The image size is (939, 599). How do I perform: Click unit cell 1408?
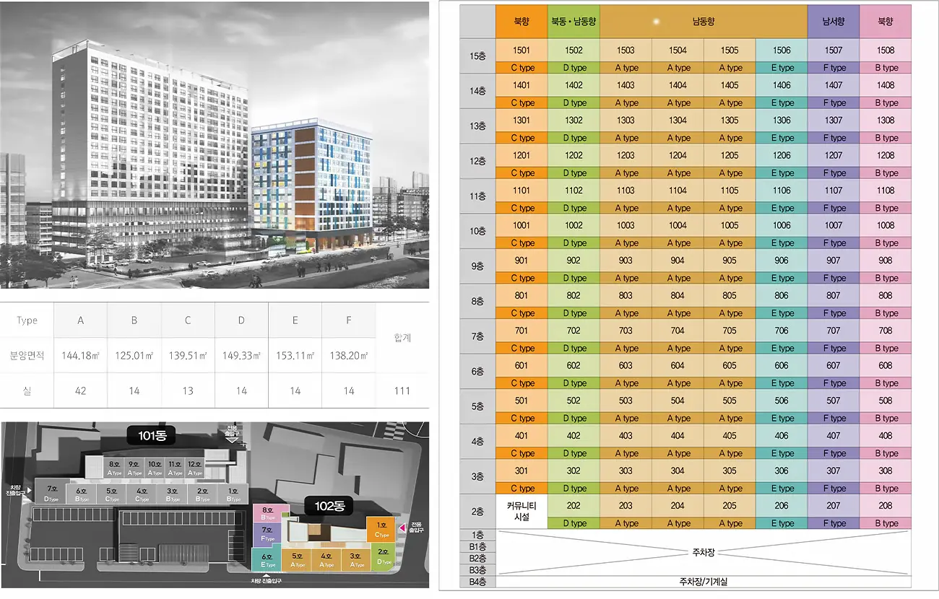(x=886, y=85)
